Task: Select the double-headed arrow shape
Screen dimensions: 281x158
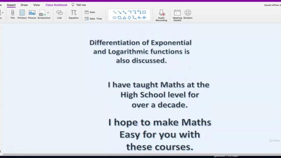Action: (125, 12)
